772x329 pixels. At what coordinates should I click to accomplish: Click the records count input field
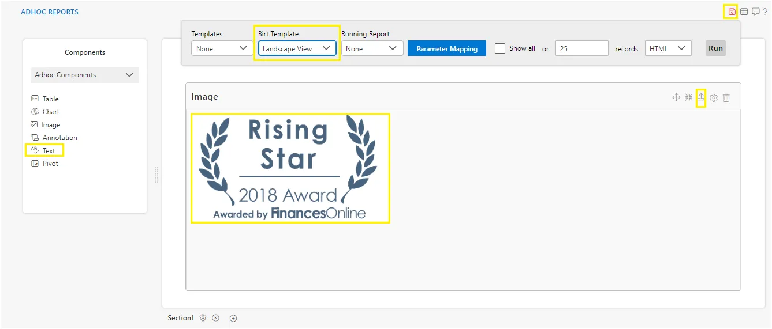point(582,48)
